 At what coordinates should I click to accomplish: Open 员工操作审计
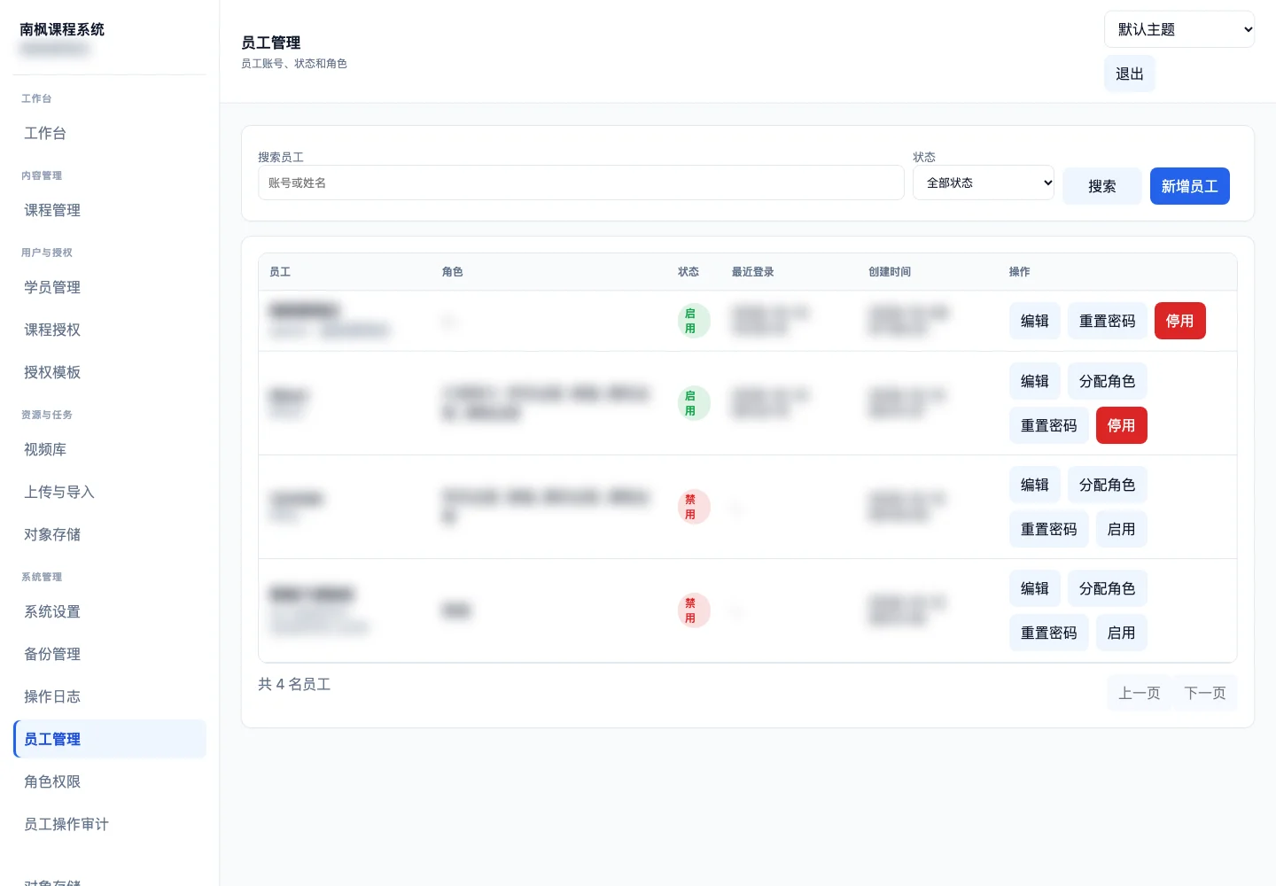pos(110,824)
